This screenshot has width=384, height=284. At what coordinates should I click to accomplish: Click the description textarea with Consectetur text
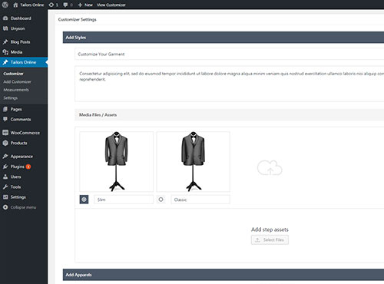[x=230, y=84]
